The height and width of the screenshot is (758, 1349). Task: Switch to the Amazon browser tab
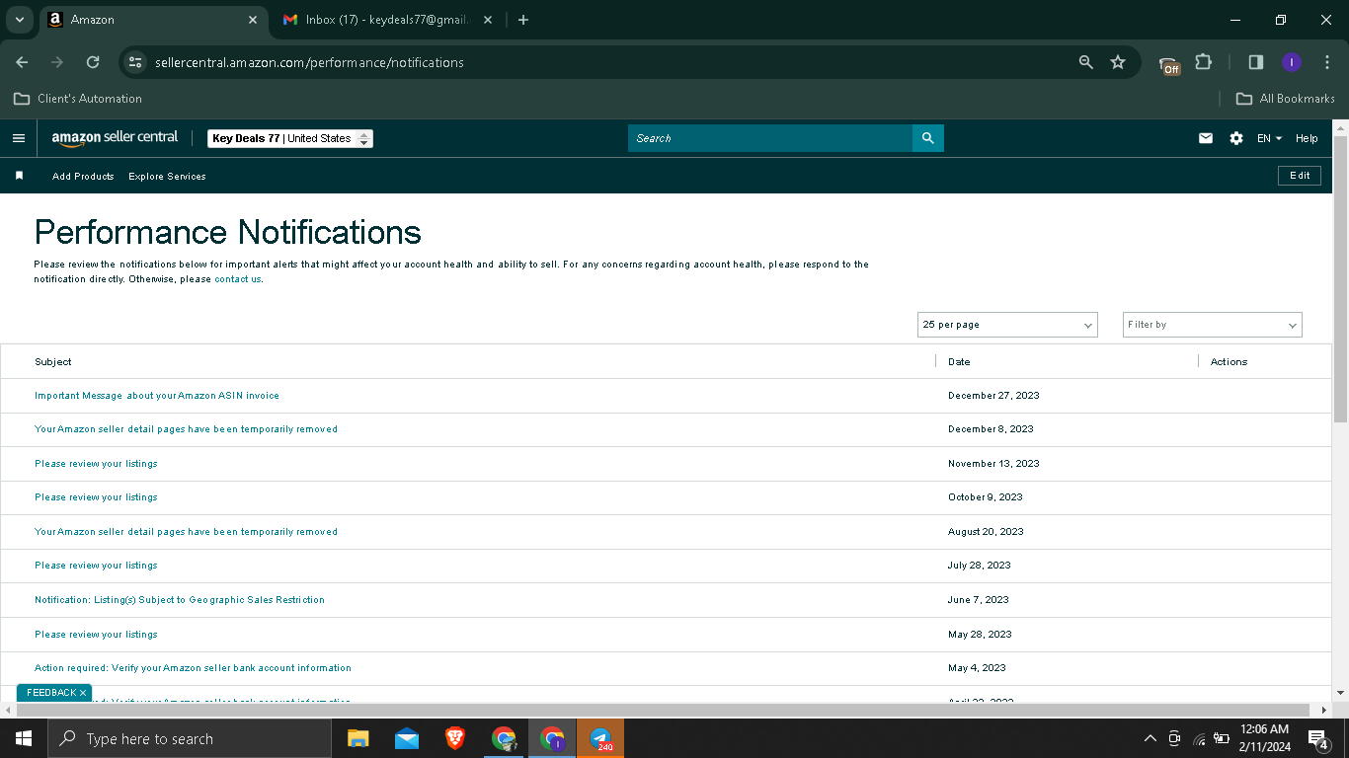click(153, 20)
